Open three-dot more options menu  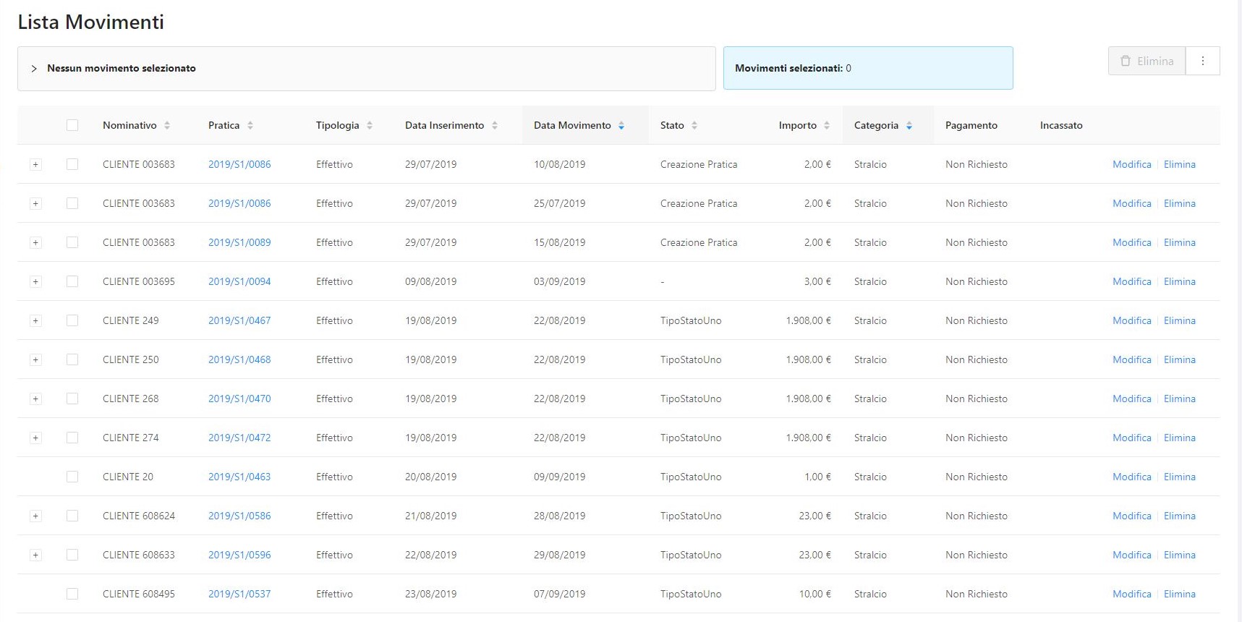tap(1203, 61)
